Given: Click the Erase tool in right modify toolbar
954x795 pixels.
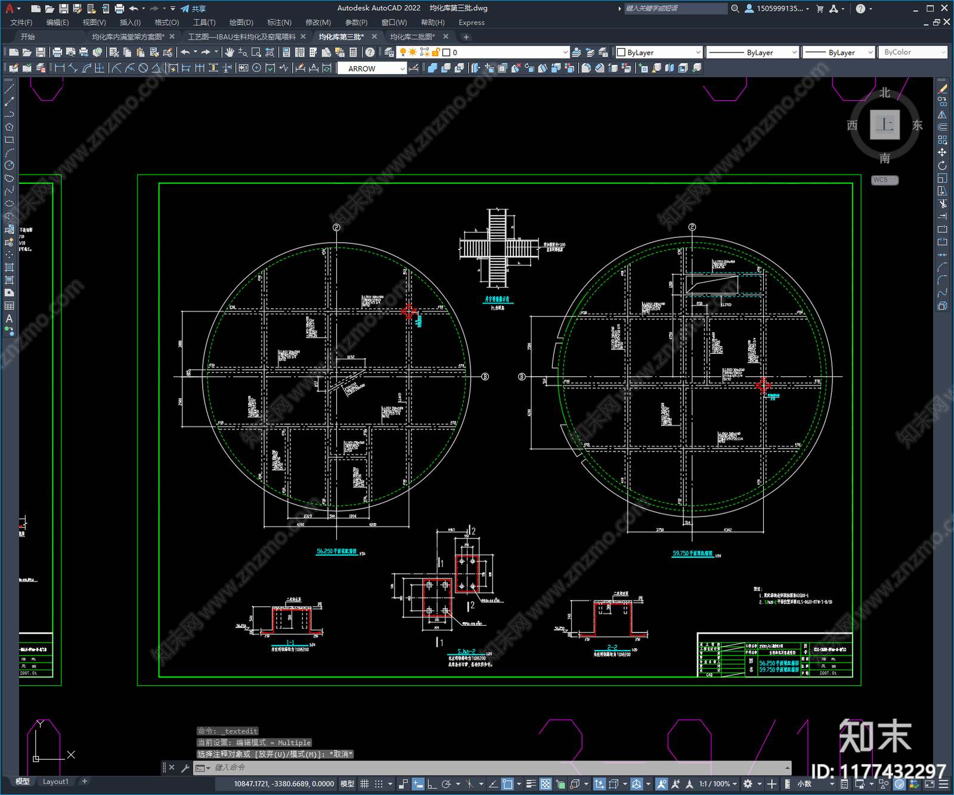Looking at the screenshot, I should point(943,89).
